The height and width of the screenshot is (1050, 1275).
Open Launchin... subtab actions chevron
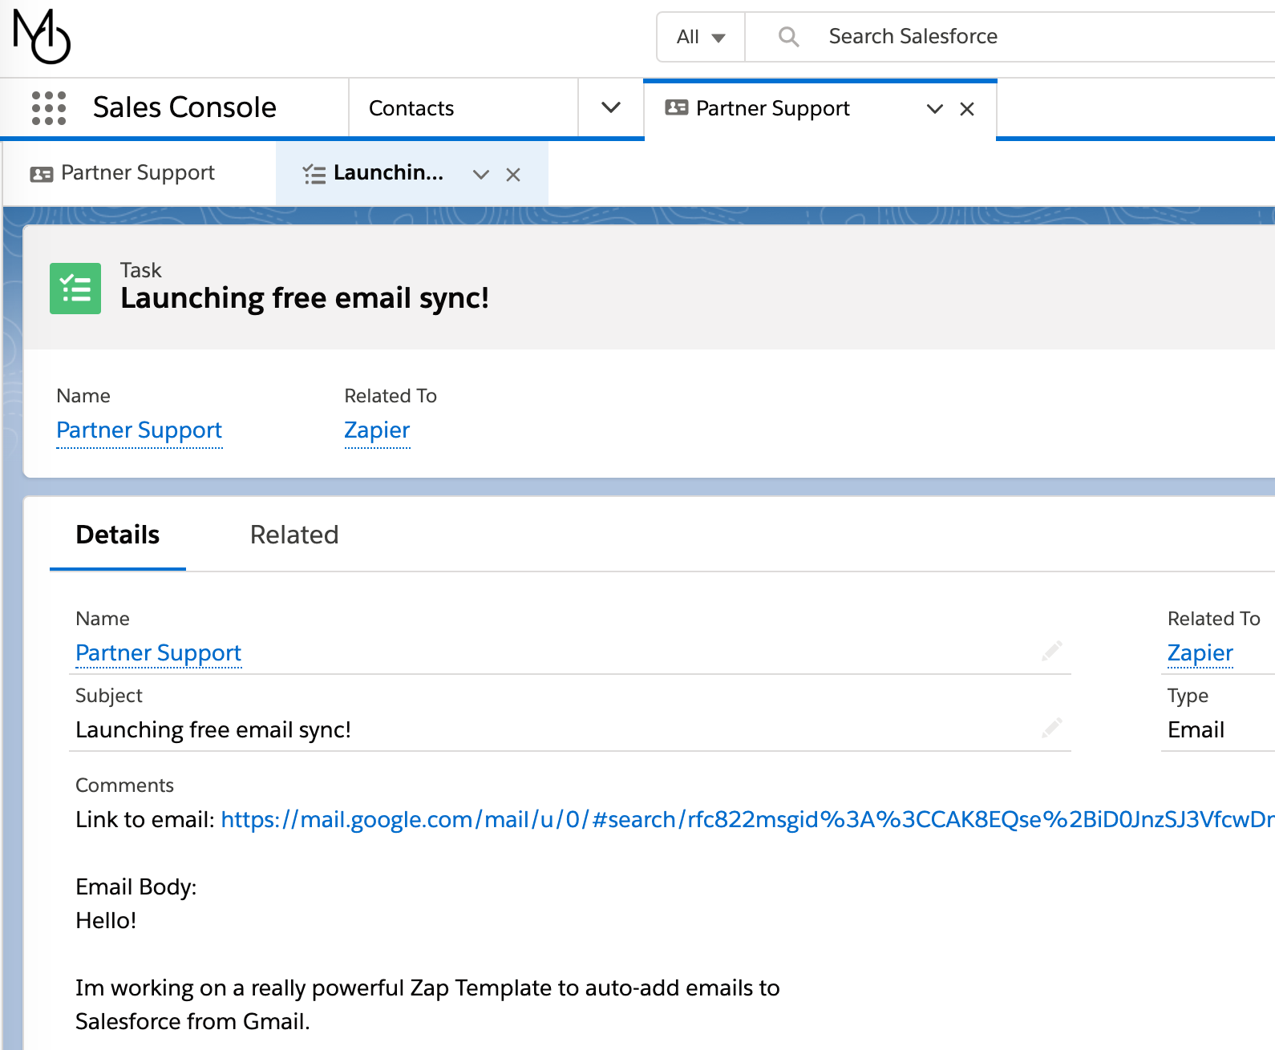(481, 175)
